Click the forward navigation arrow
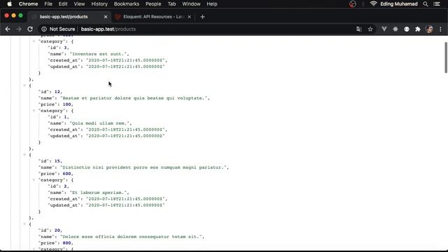448x252 pixels. 19,29
